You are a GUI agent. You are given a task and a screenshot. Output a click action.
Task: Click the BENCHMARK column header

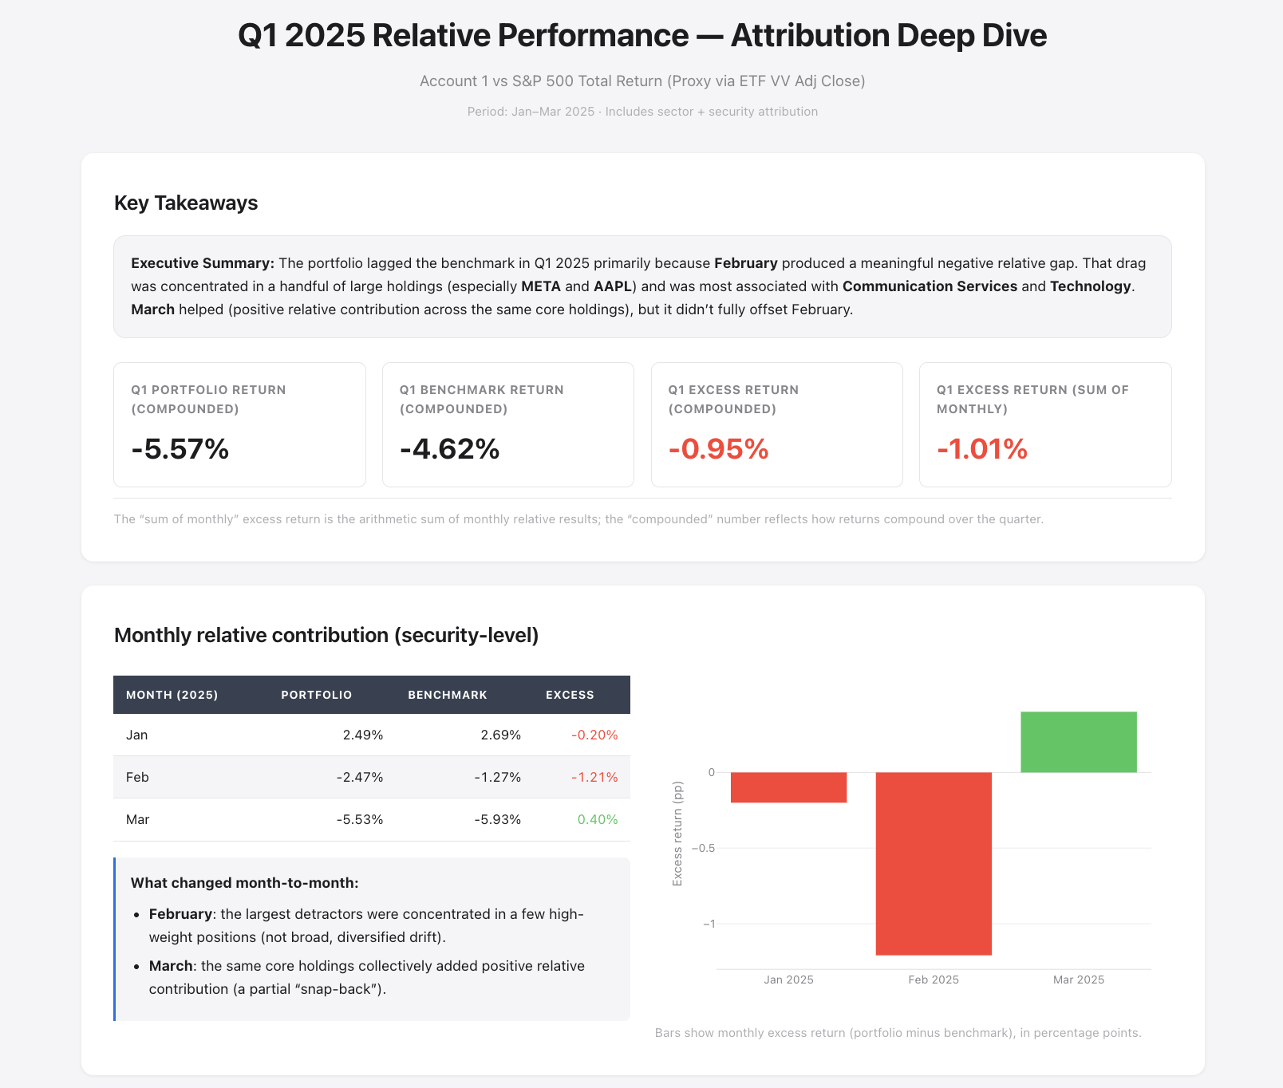(448, 695)
